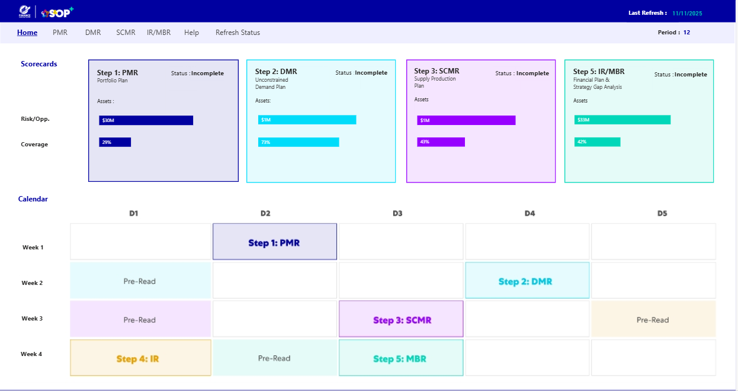Image resolution: width=738 pixels, height=391 pixels.
Task: Click the $30M Risk/Opp. bar in PMR card
Action: click(x=146, y=120)
